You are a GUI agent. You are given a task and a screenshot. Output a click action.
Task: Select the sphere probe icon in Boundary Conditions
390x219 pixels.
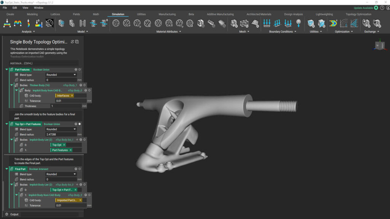(298, 23)
